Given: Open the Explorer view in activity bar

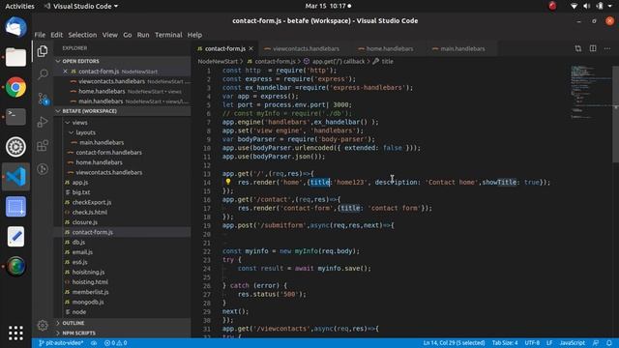Looking at the screenshot, I should click(43, 51).
